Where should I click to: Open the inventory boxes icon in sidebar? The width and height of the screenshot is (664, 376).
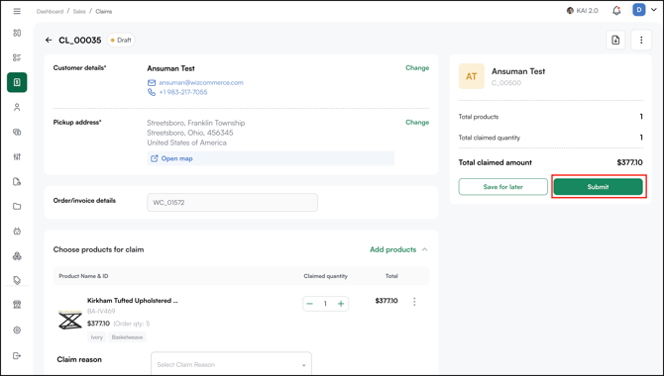coord(17,256)
